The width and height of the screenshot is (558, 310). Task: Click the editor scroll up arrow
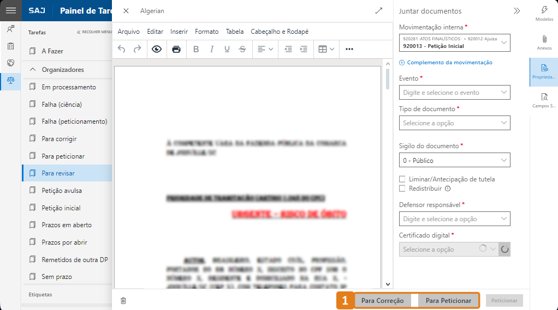pyautogui.click(x=388, y=64)
